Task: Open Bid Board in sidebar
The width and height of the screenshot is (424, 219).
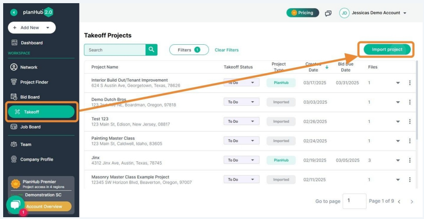Action: pos(25,97)
